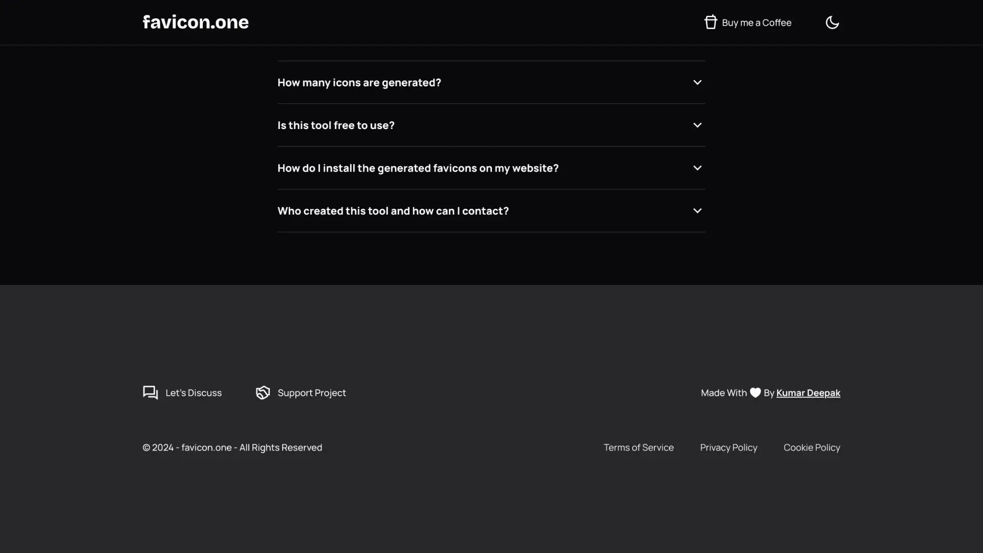The image size is (983, 553).
Task: Open Terms of Service page
Action: (638, 448)
